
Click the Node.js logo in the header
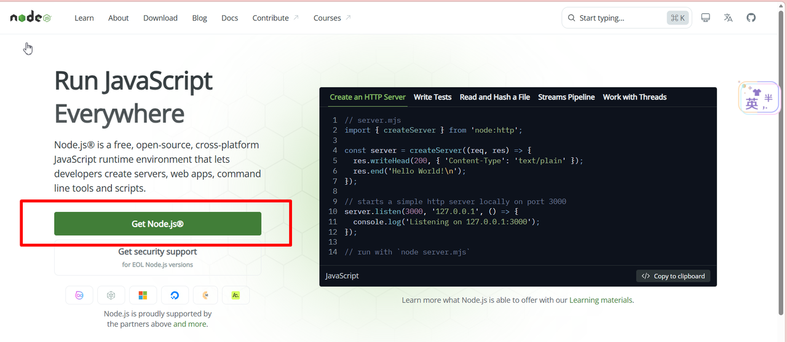click(30, 18)
